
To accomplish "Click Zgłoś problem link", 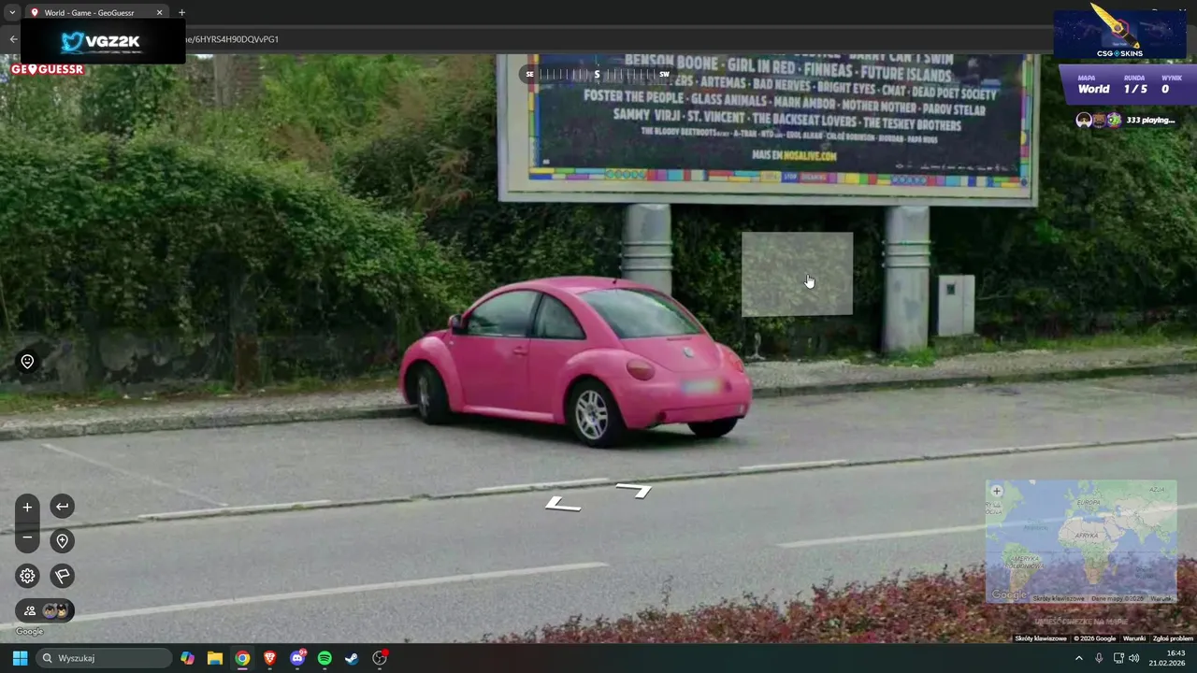I will (1173, 638).
